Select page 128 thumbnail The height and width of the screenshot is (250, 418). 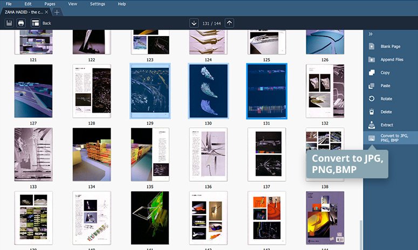pyautogui.click(x=92, y=91)
